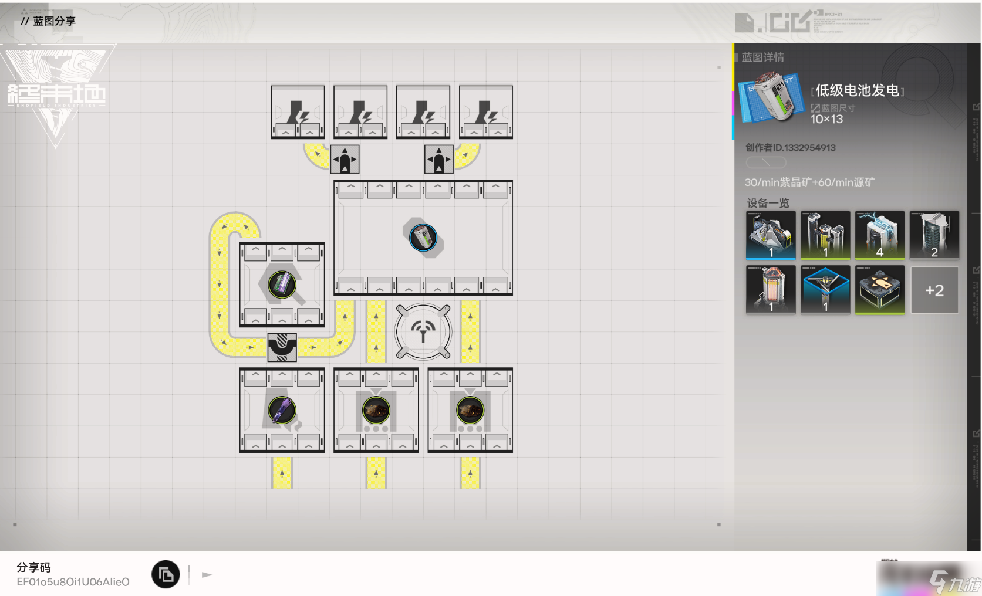Click the blueprint size value 10×13
The image size is (982, 596).
pos(826,119)
